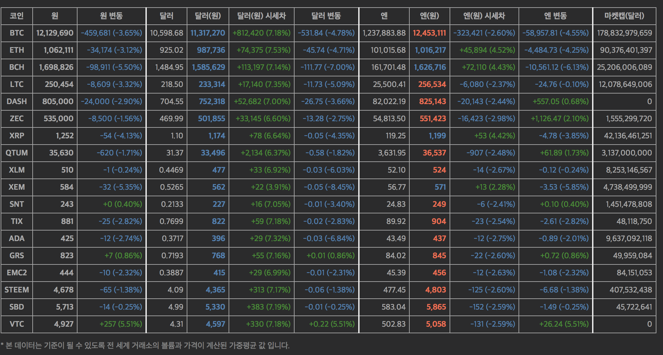The width and height of the screenshot is (663, 355).
Task: Select the DASH coin row label
Action: click(16, 101)
